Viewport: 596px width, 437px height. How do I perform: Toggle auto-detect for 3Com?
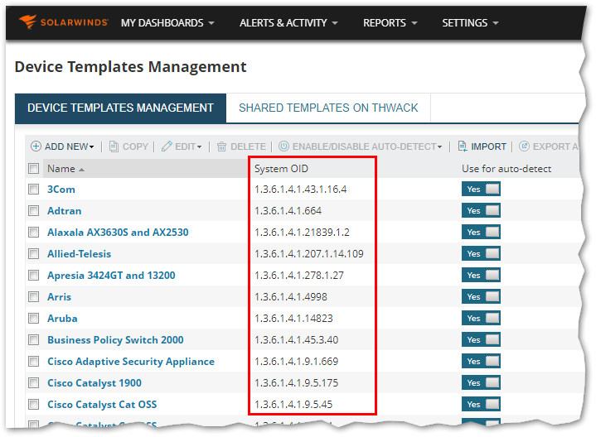coord(481,189)
